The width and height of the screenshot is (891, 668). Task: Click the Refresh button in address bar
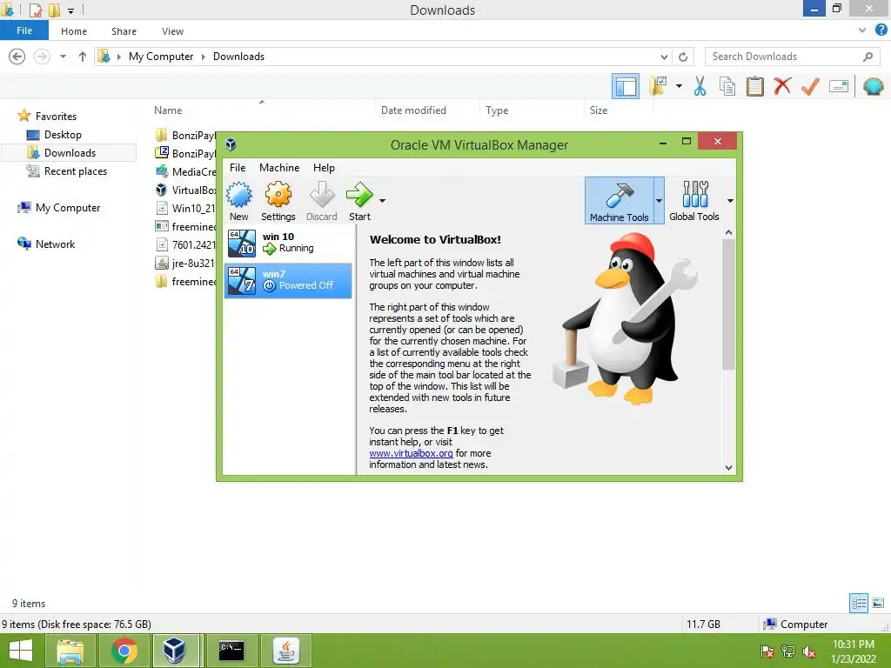pyautogui.click(x=683, y=57)
